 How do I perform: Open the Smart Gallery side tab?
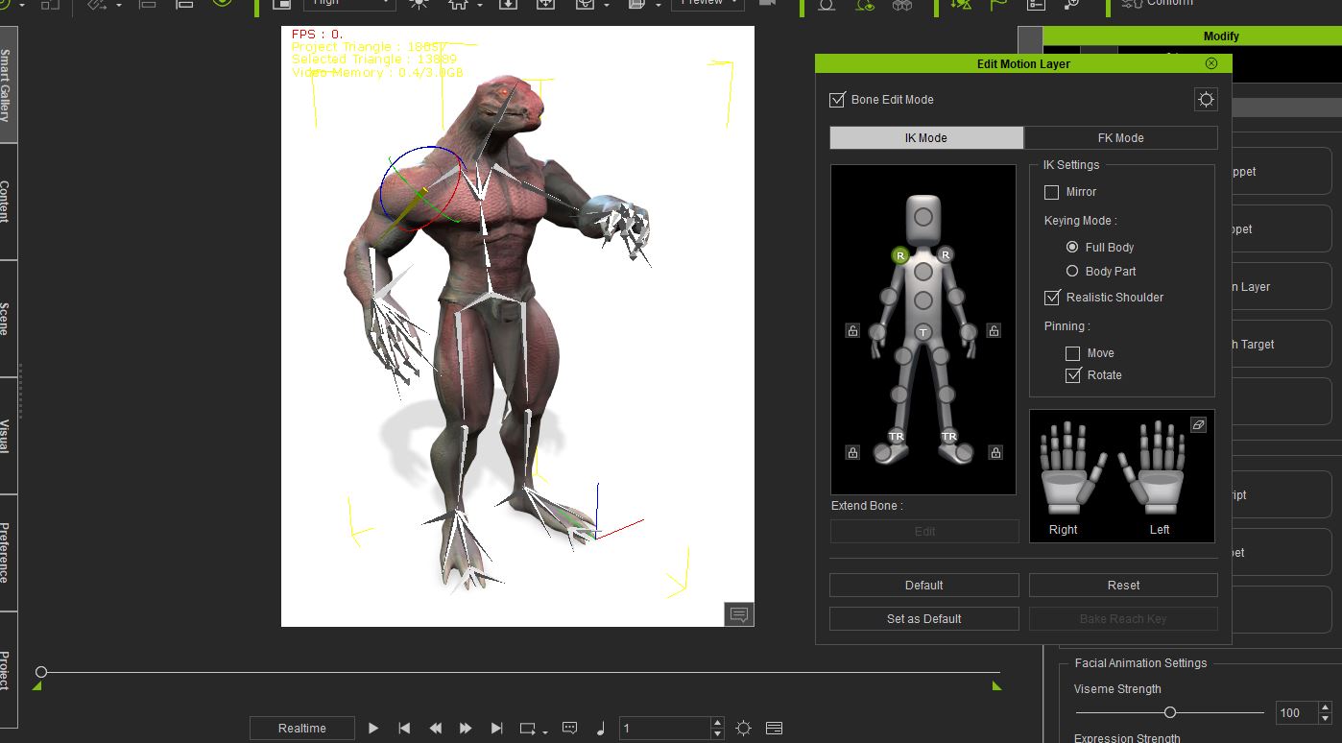click(8, 84)
